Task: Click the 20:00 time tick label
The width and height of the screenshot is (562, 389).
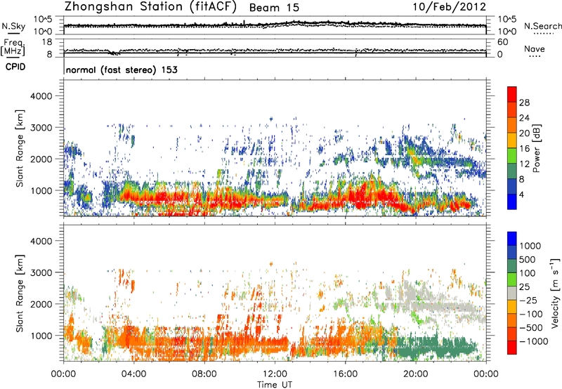Action: (x=415, y=374)
